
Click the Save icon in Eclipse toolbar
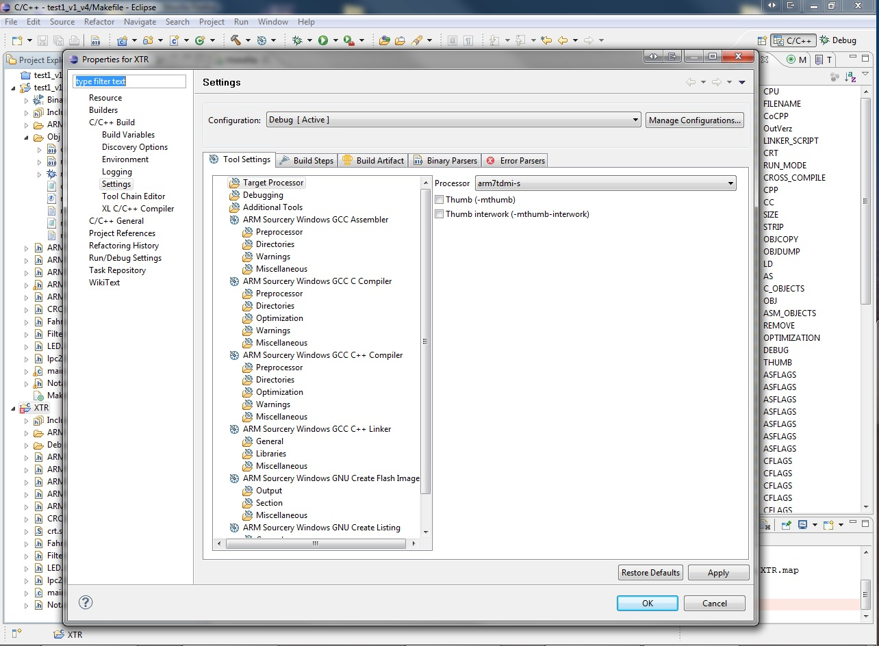click(x=42, y=40)
